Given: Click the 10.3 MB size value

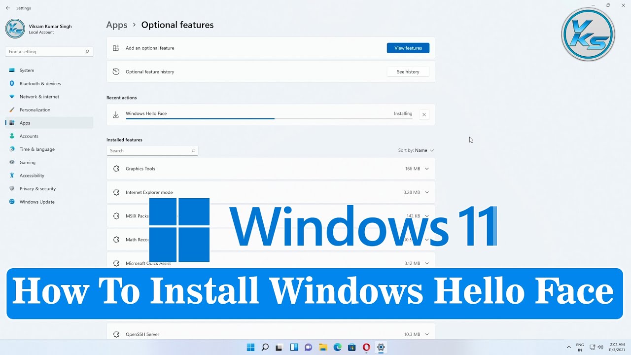Looking at the screenshot, I should coord(412,334).
